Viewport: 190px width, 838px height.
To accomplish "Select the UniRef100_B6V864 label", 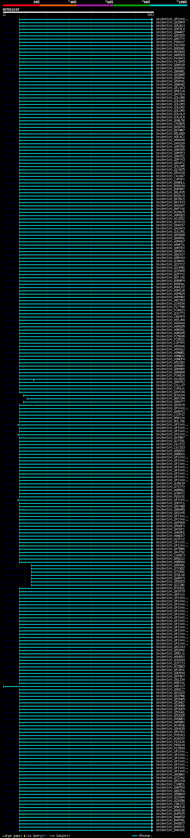I will (170, 52).
